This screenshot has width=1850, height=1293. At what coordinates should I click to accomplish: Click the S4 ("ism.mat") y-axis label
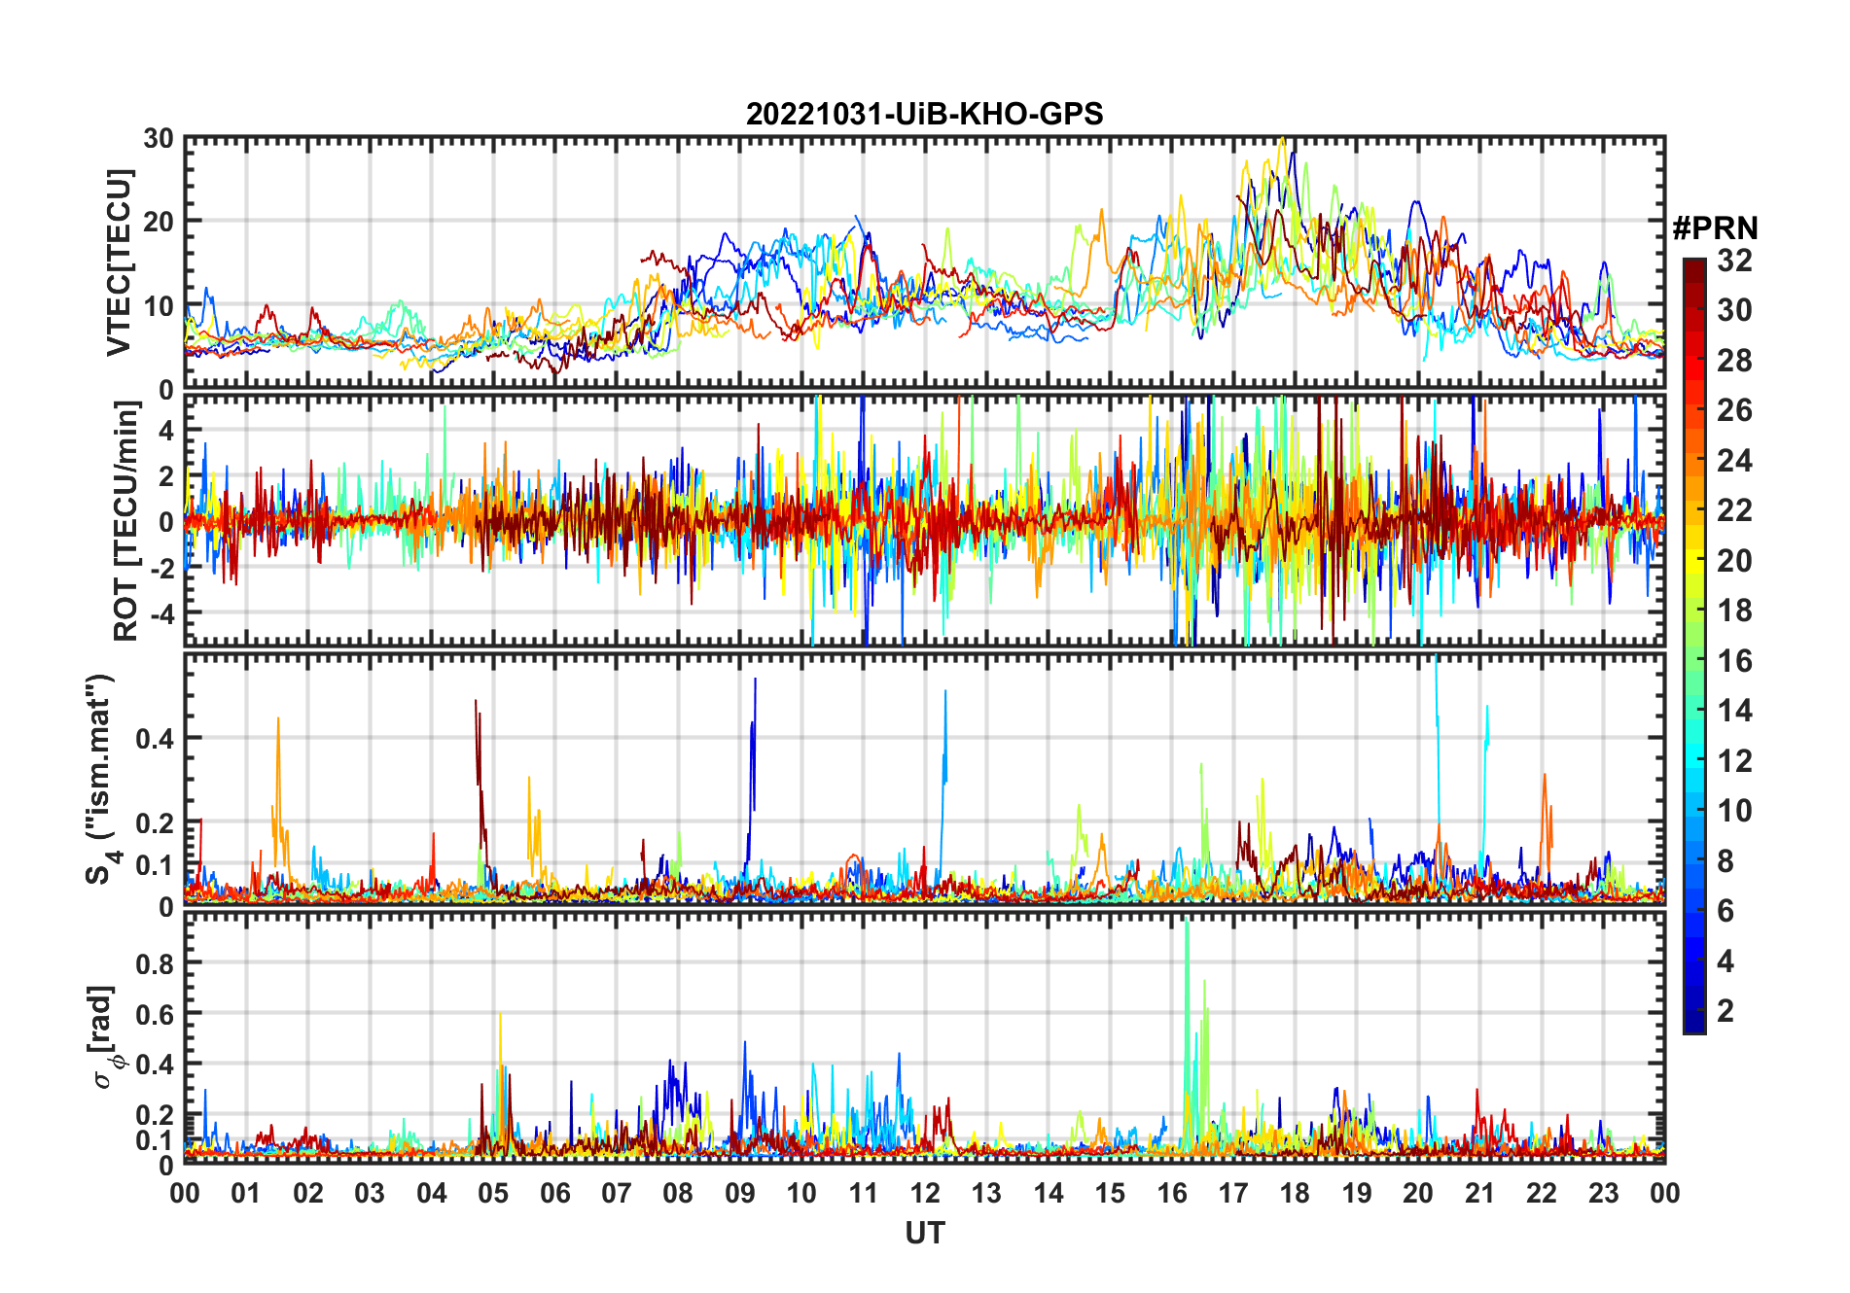(x=102, y=779)
